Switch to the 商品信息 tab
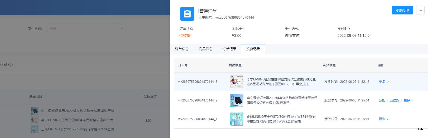Image resolution: width=428 pixels, height=138 pixels. click(x=206, y=49)
